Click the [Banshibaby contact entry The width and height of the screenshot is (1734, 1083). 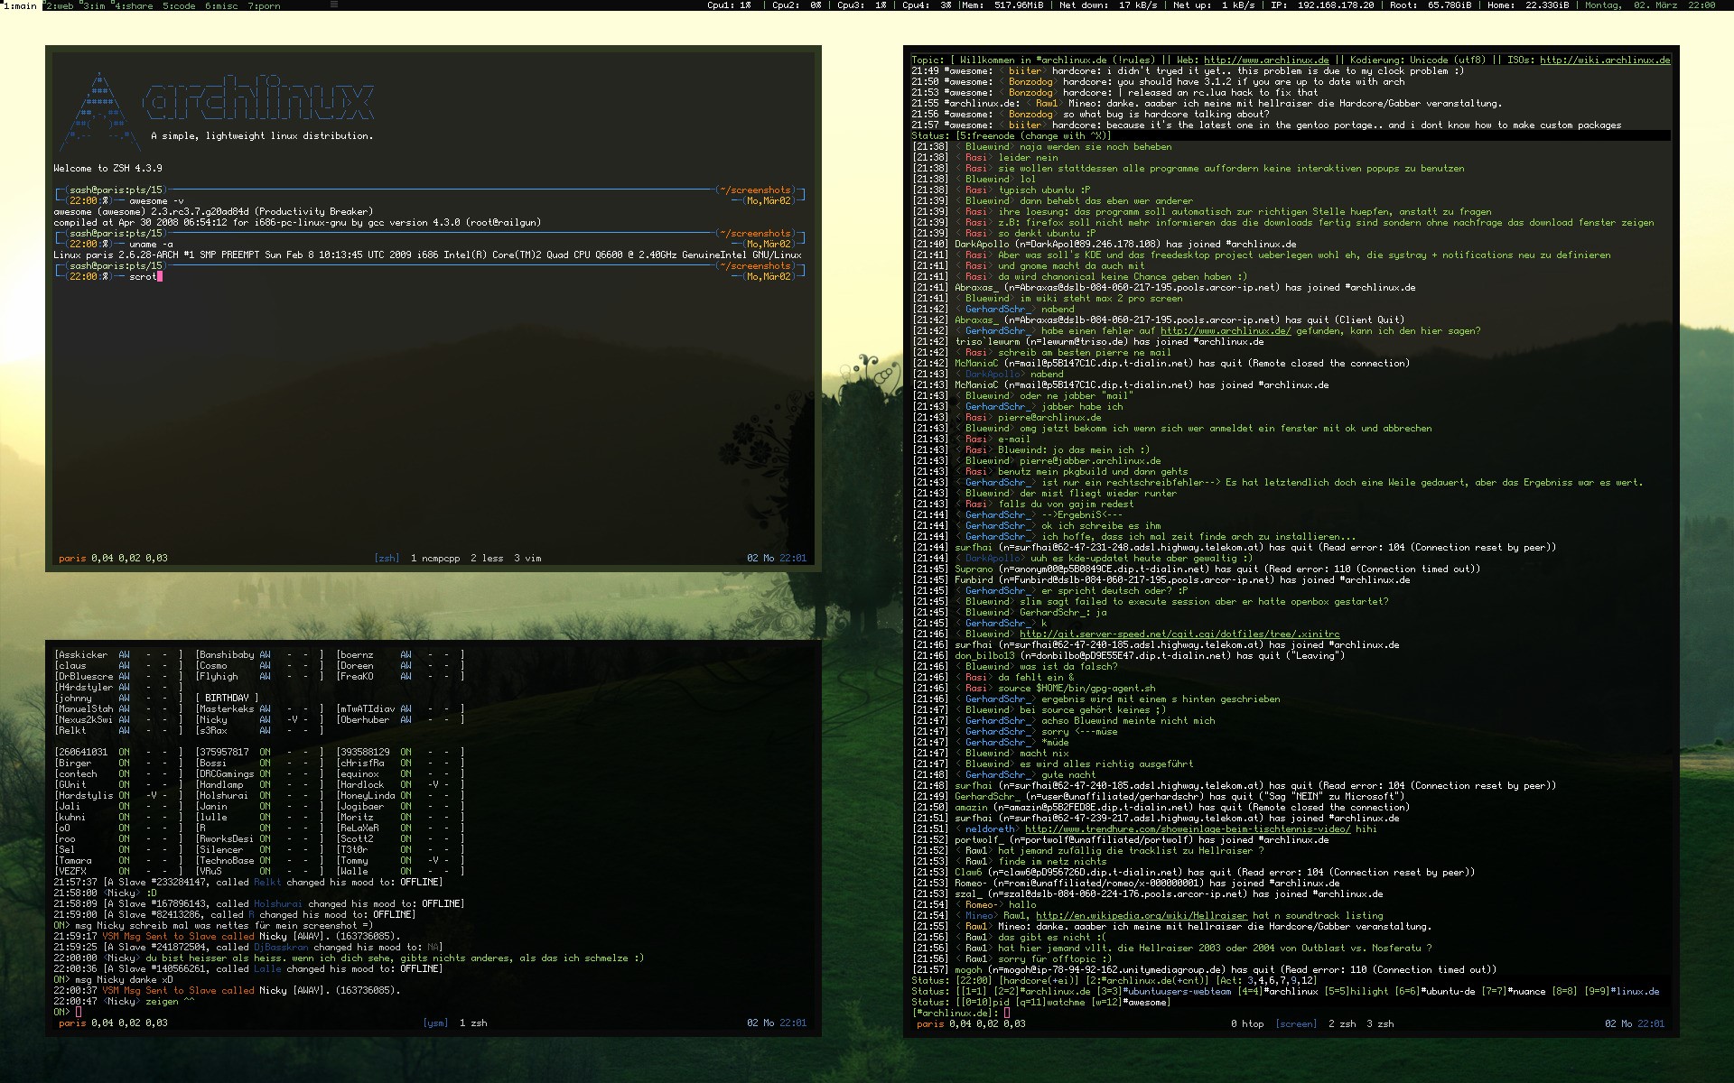pyautogui.click(x=258, y=654)
